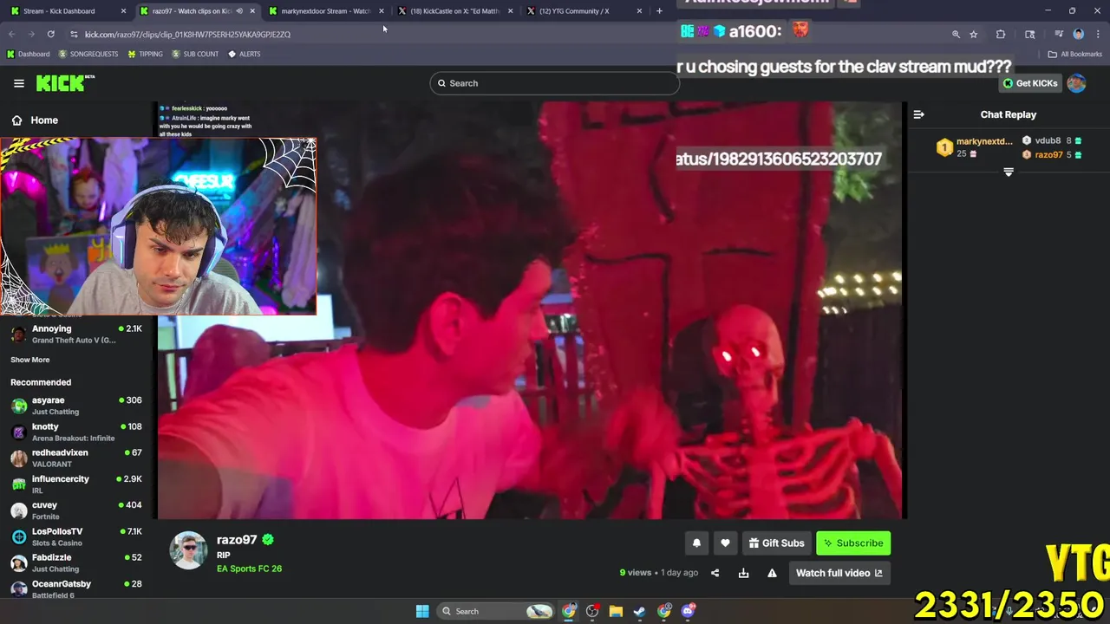Open Chrome profile avatar
The height and width of the screenshot is (624, 1110).
(x=1079, y=35)
